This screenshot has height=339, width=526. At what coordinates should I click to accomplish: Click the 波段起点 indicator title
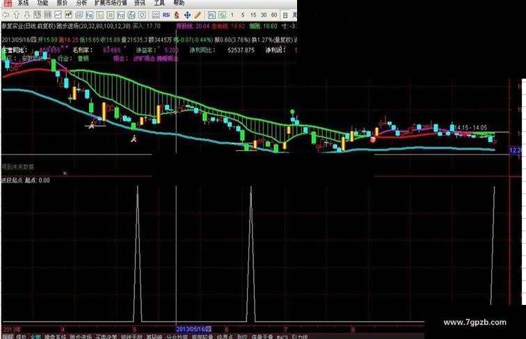click(12, 180)
